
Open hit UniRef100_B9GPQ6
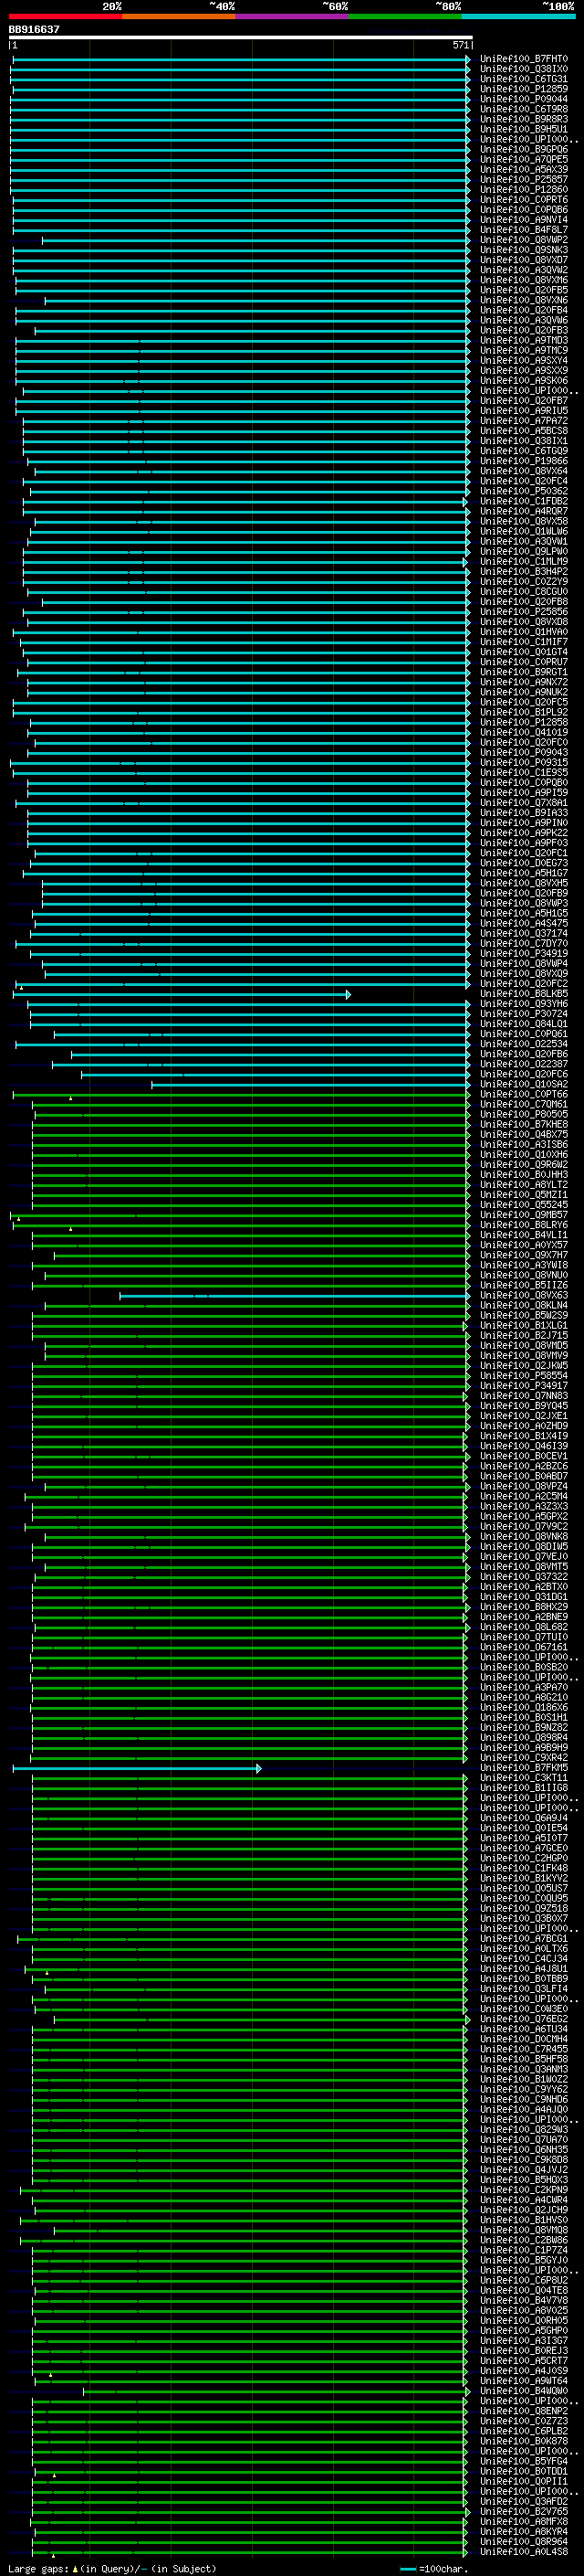(523, 149)
